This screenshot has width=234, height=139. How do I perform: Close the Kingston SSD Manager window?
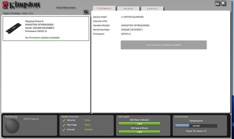click(x=223, y=3)
